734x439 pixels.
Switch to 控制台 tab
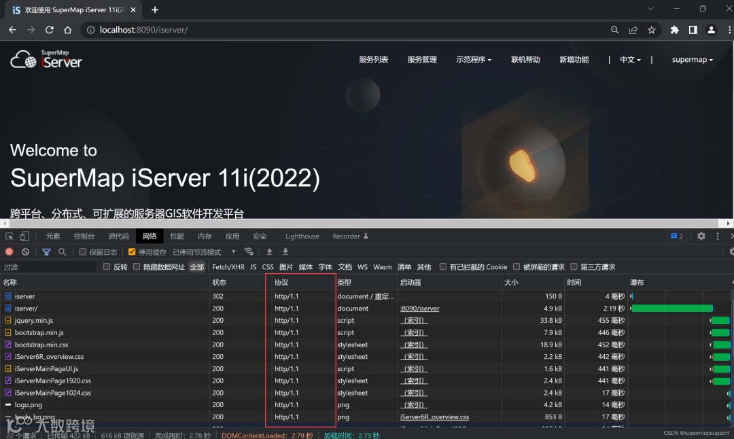click(x=84, y=236)
